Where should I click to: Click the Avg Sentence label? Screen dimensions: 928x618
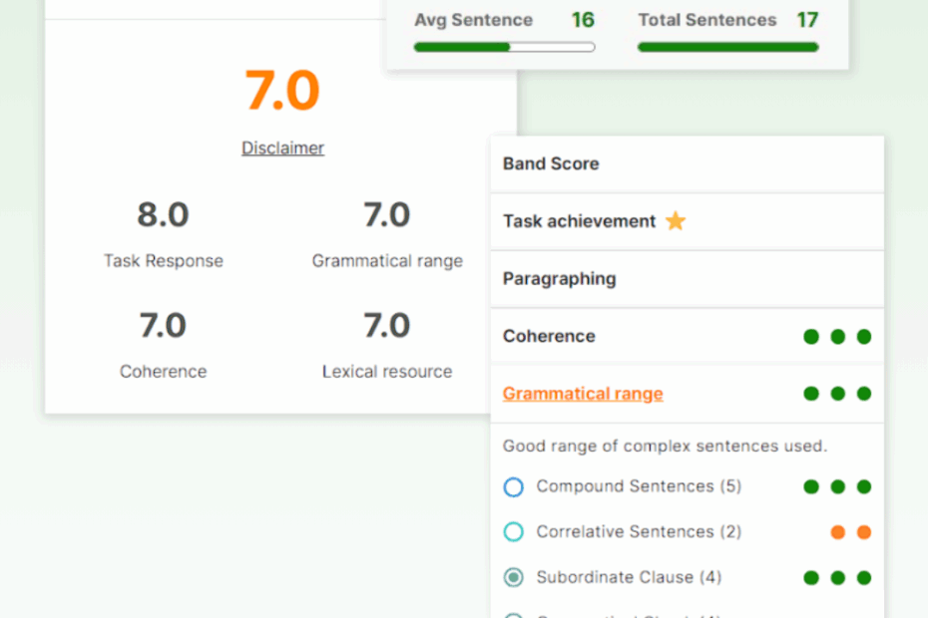473,20
